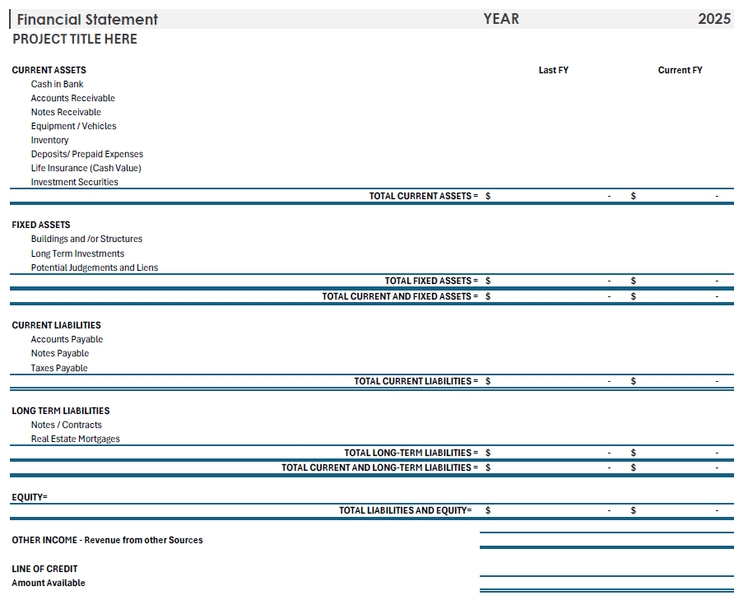The width and height of the screenshot is (739, 600).
Task: Click the Current FY column header
Action: (x=680, y=70)
